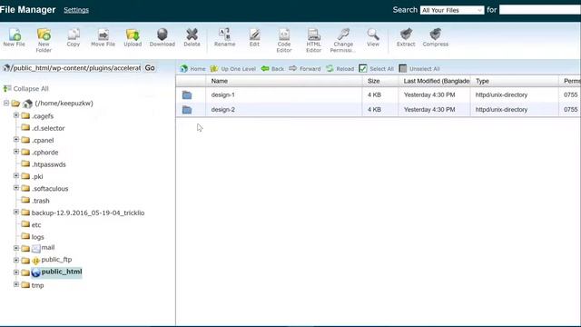This screenshot has width=581, height=327.
Task: Click Unselect All files
Action: (419, 69)
